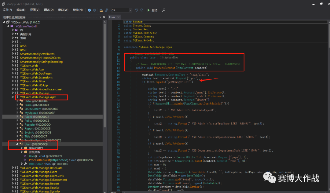This screenshot has height=193, width=330.
Task: Click the Open file folder icon
Action: 101,10
